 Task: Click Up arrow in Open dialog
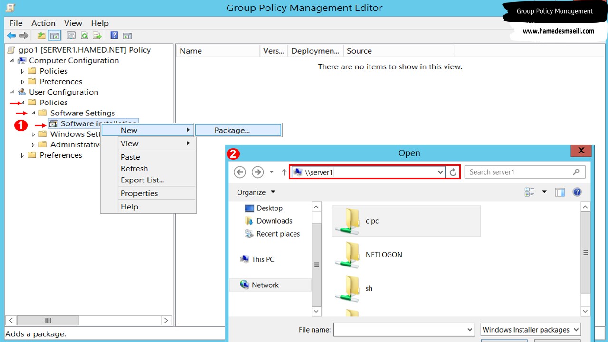click(284, 172)
